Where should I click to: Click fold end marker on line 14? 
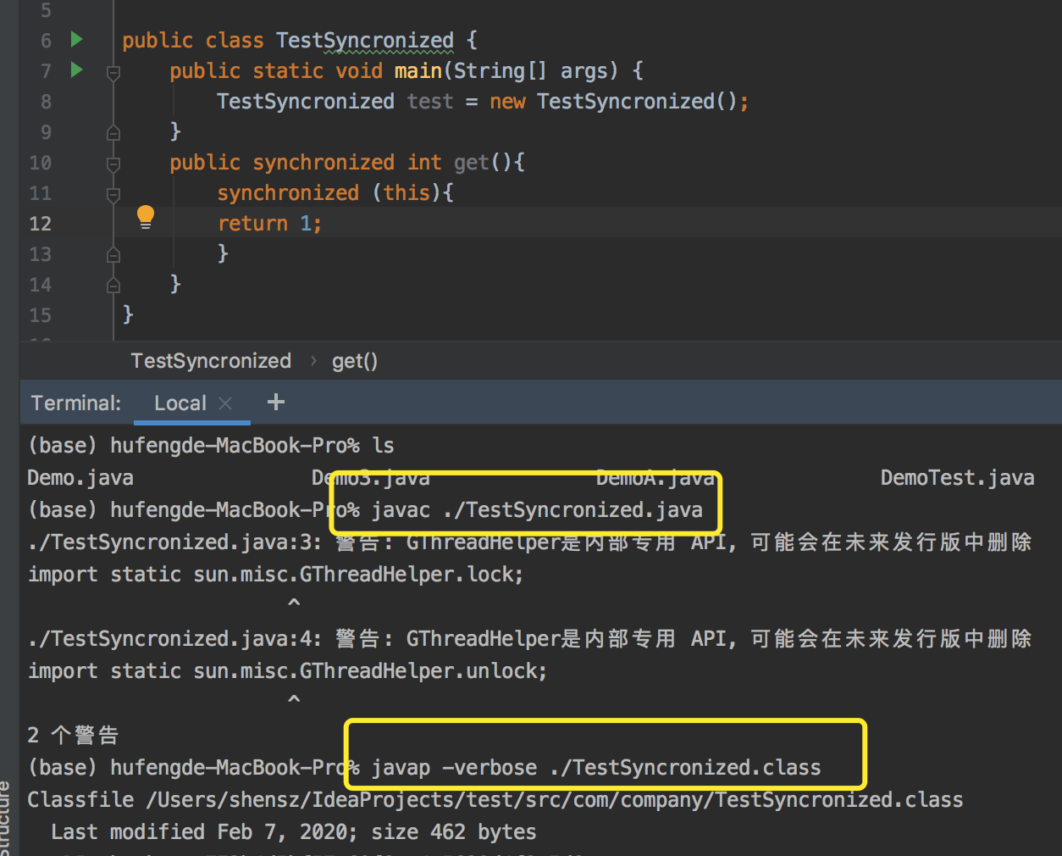113,286
